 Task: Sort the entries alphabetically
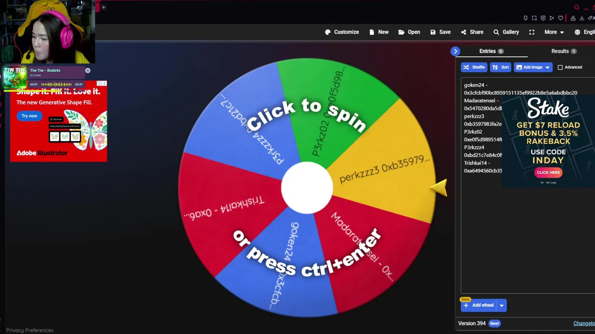click(501, 67)
